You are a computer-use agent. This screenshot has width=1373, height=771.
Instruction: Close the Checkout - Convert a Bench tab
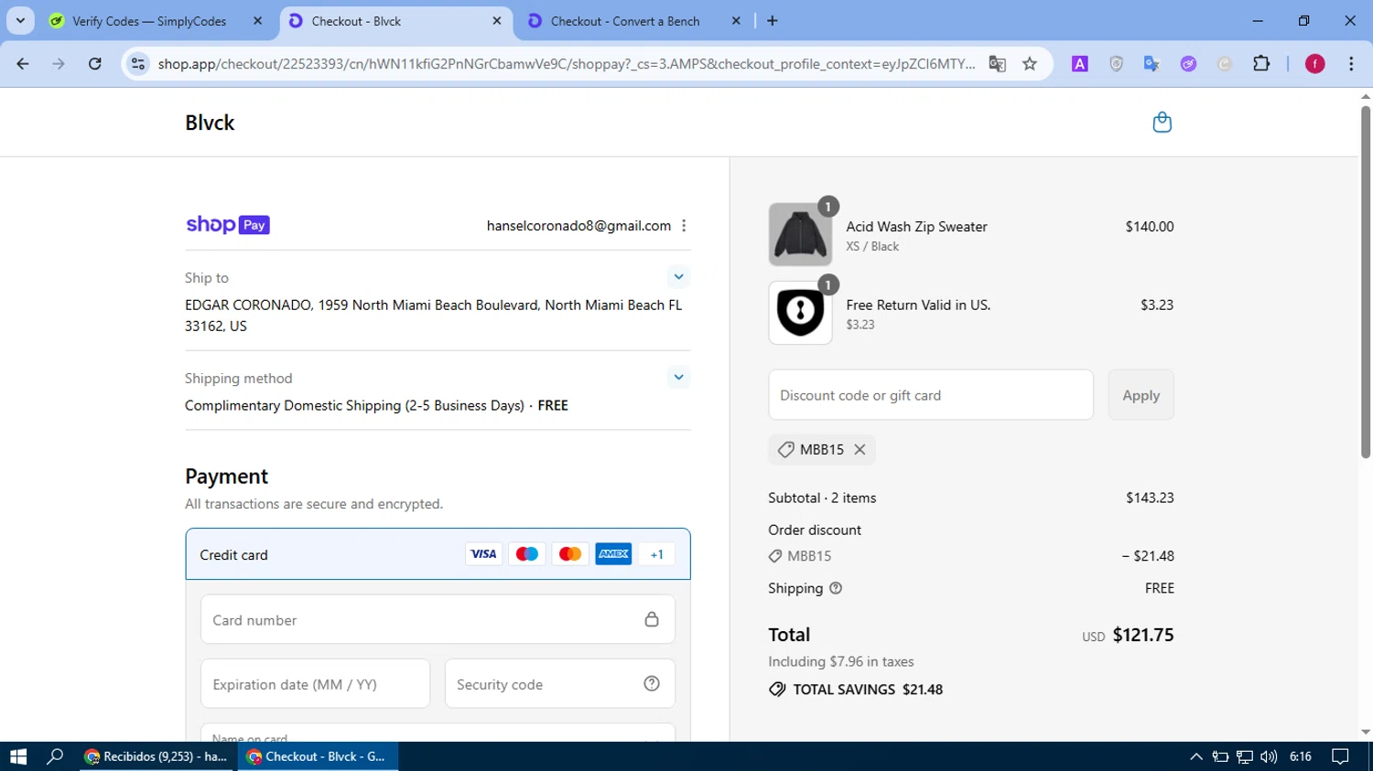(736, 21)
